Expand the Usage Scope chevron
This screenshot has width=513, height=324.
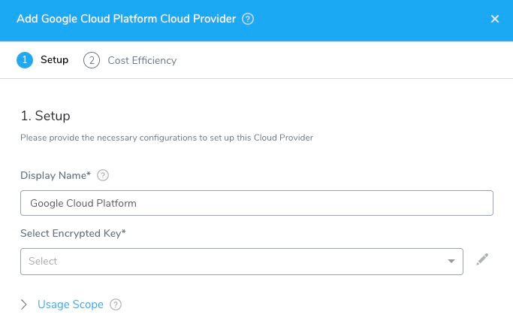tap(23, 304)
